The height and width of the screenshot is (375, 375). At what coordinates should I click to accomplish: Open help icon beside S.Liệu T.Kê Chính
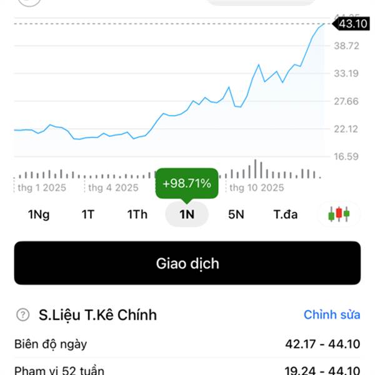(x=24, y=314)
